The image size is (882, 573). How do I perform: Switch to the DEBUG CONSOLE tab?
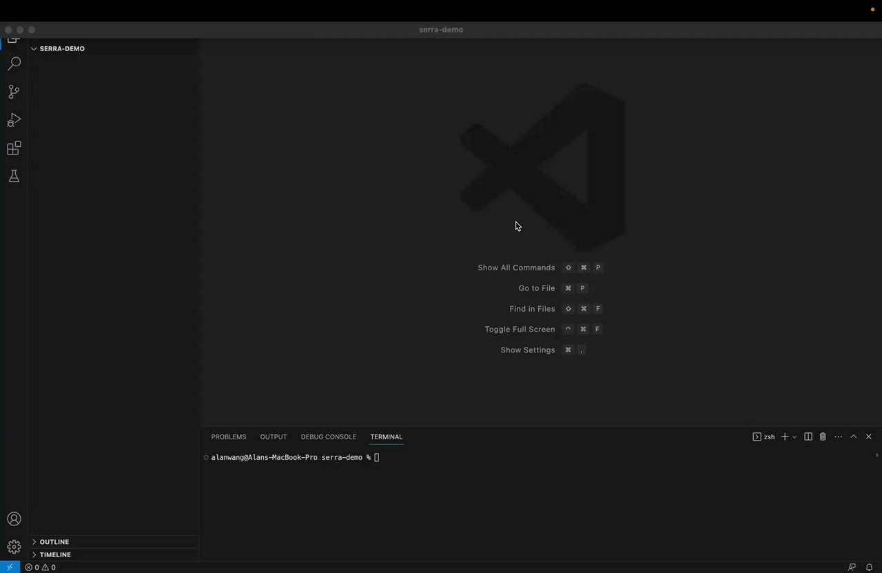pos(328,436)
